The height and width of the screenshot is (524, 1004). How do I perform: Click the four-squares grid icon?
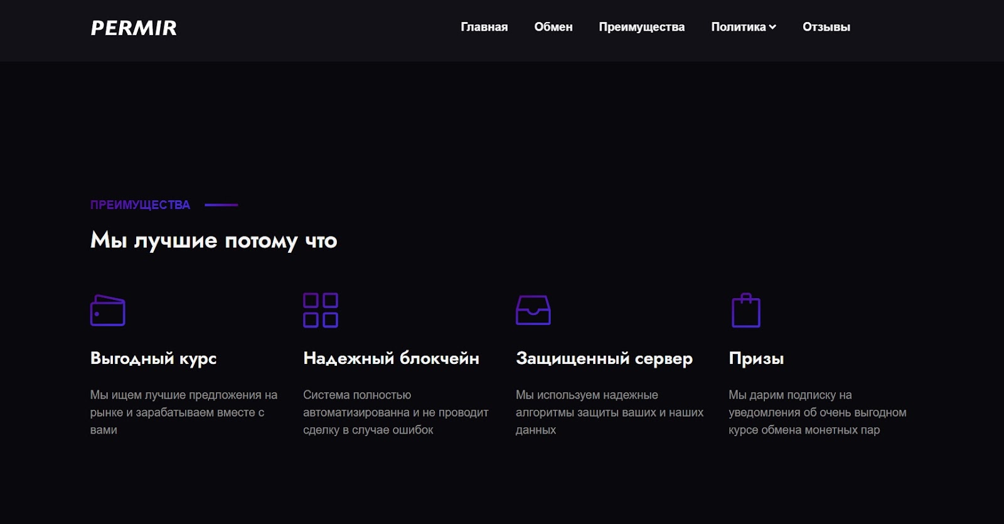[x=321, y=310]
